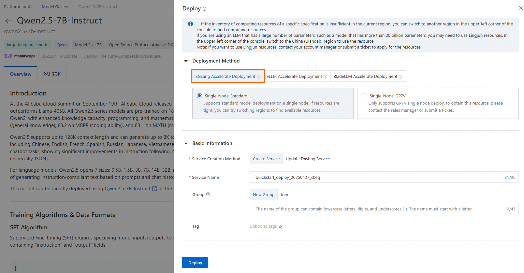
Task: Go to Platform for AI breadcrumb
Action: pos(18,7)
